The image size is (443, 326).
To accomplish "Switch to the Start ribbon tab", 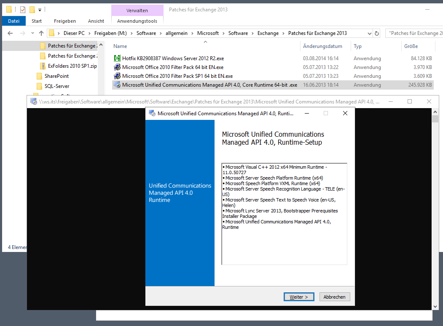I will pos(36,21).
